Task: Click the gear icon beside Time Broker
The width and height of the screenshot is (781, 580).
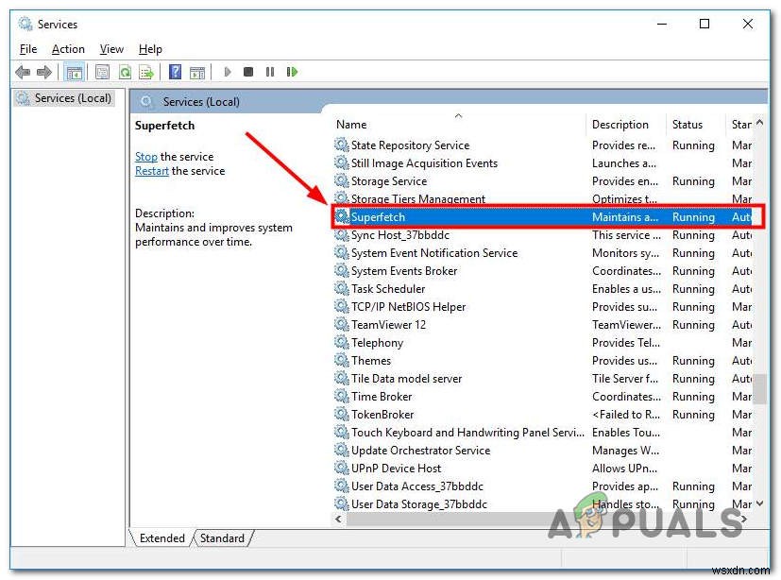Action: (x=342, y=396)
